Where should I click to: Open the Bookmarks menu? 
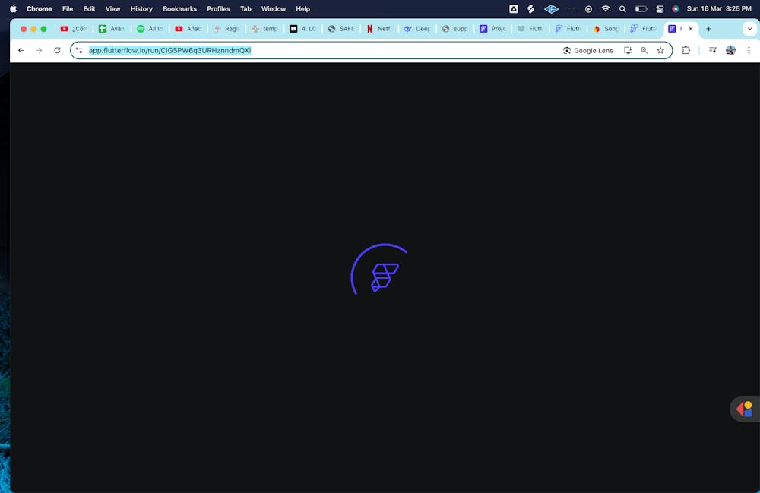180,8
